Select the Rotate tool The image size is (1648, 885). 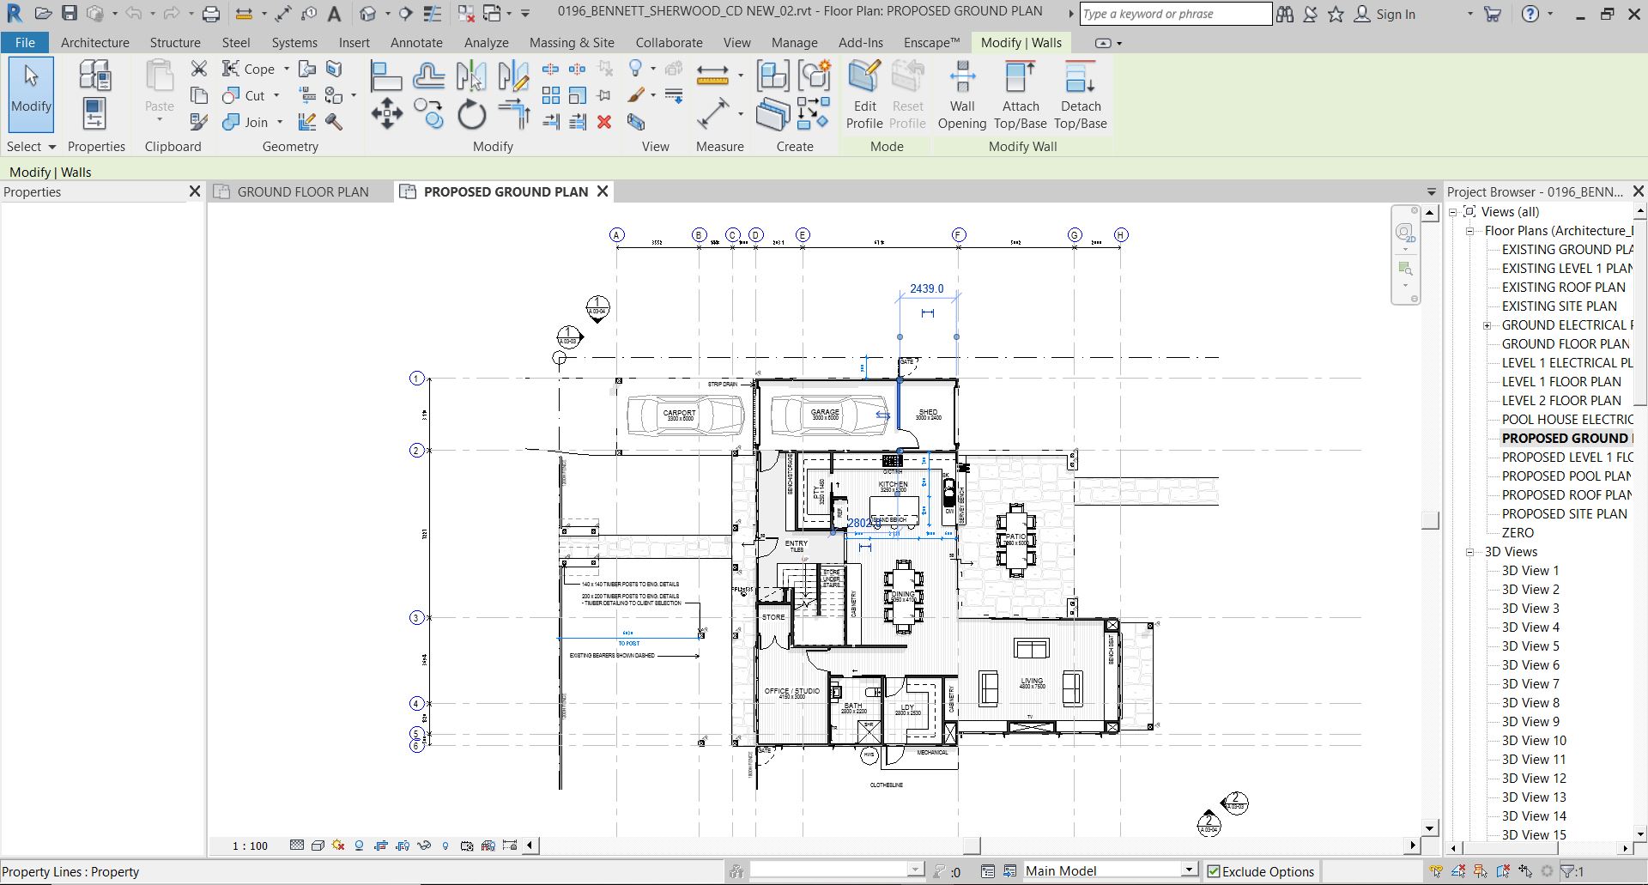pos(471,113)
